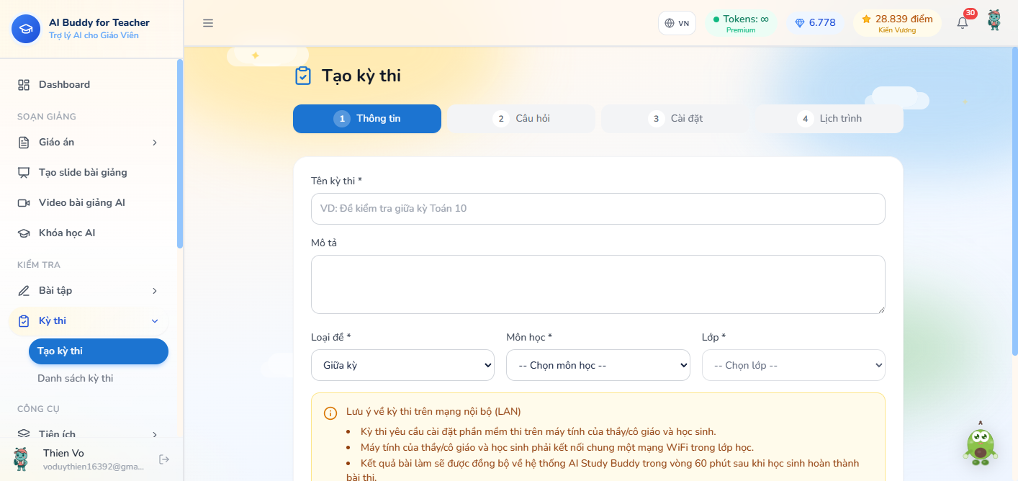Focus the Mô tả textarea
The height and width of the screenshot is (481, 1018).
(x=598, y=284)
